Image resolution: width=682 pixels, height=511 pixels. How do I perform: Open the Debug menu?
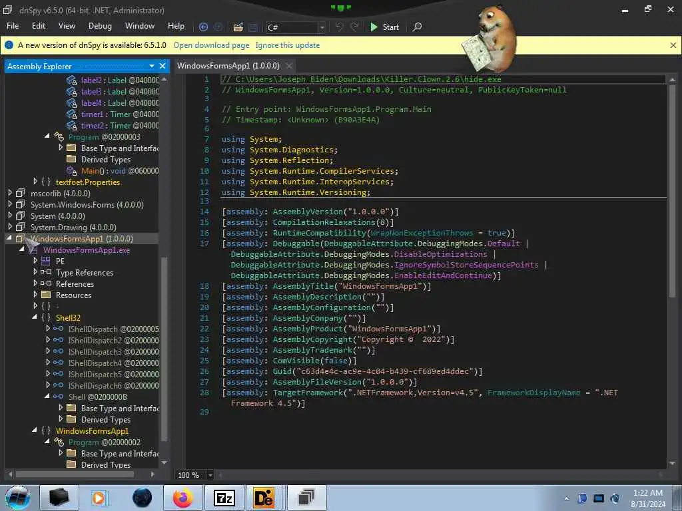100,26
